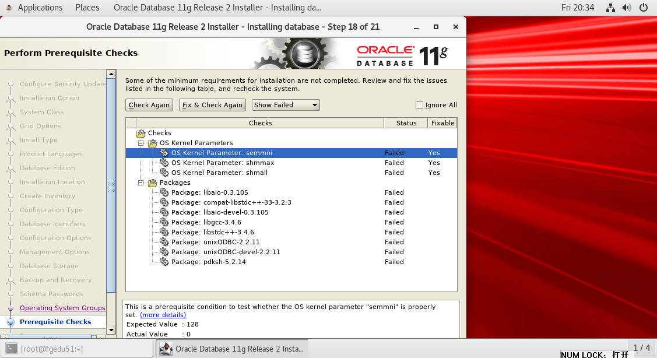Select Package: libaio-0.3.105 row
Viewport: 657px width, 358px height.
tap(291, 192)
